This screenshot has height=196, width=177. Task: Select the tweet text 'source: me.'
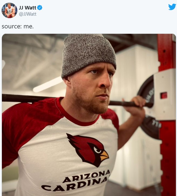(18, 26)
